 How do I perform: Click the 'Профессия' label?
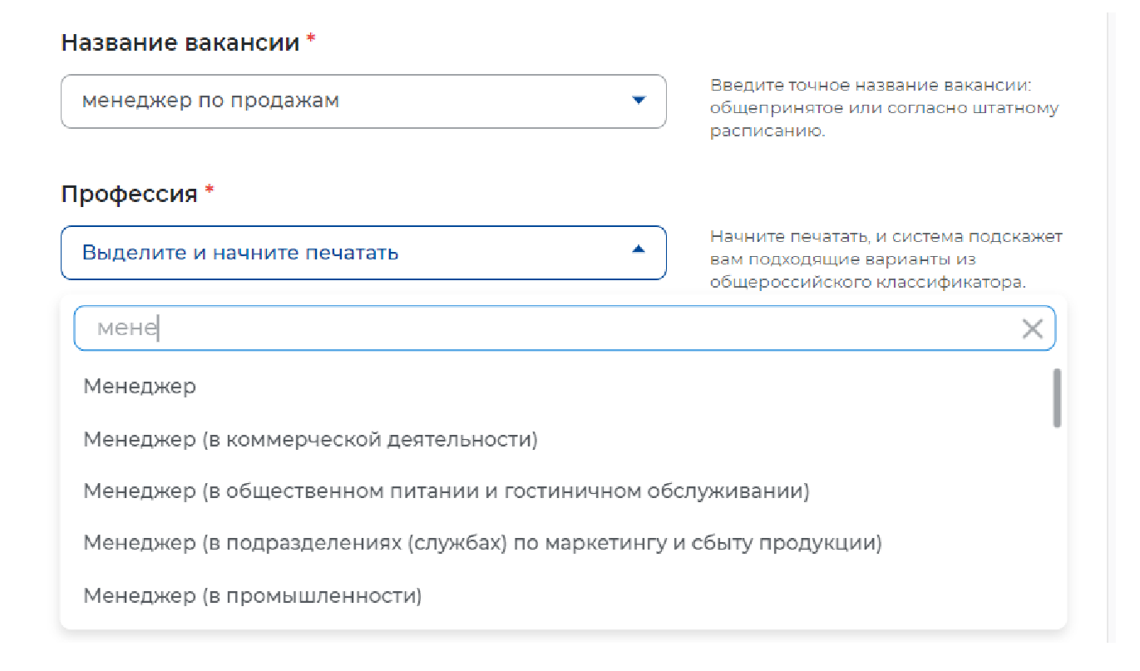coord(129,195)
